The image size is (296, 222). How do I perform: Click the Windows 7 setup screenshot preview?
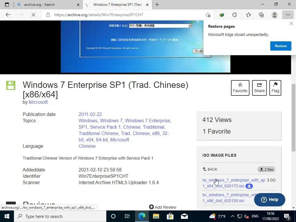coord(145,47)
